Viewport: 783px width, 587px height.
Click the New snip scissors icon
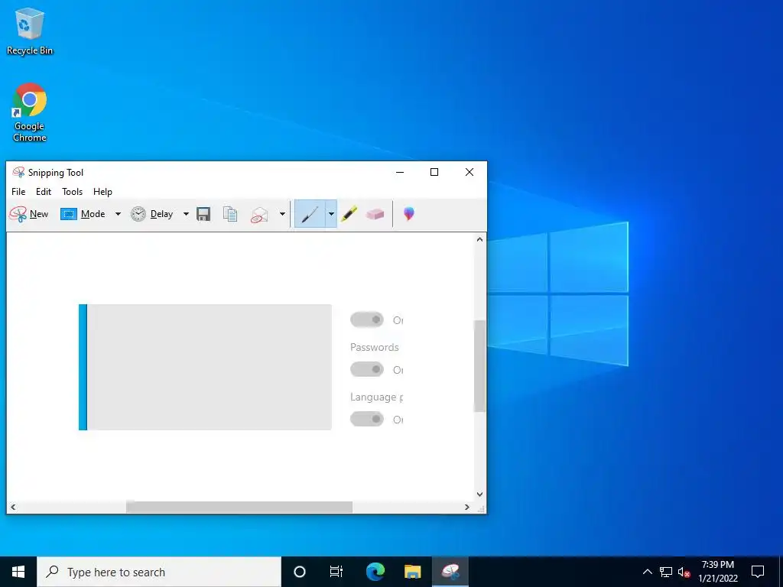[x=18, y=214]
